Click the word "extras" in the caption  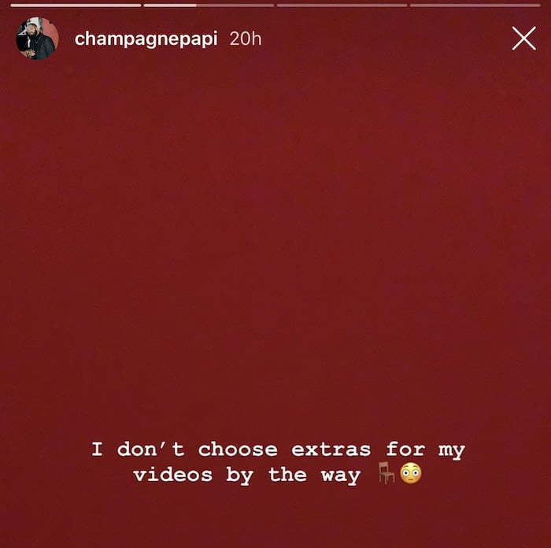(x=331, y=450)
